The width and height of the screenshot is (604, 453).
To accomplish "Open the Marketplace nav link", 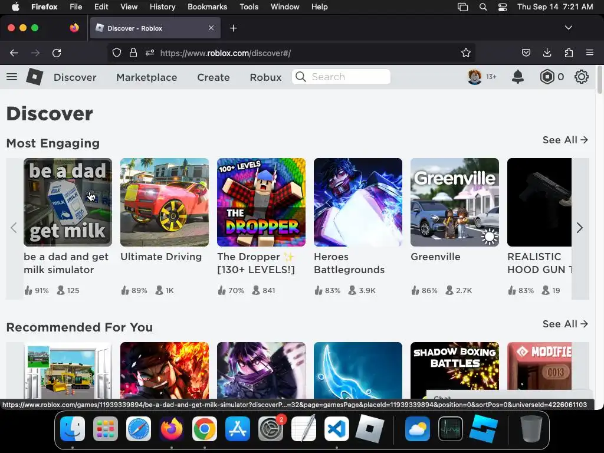I will click(x=147, y=77).
